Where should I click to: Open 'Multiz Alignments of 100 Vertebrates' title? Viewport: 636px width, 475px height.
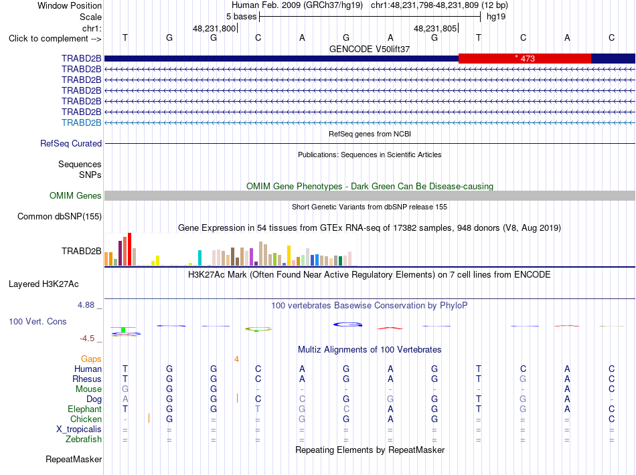[x=370, y=350]
